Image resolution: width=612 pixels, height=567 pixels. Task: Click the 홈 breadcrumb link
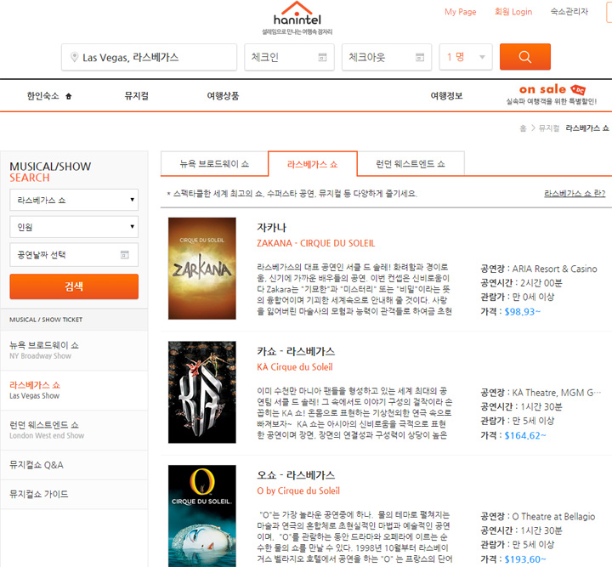[x=523, y=128]
